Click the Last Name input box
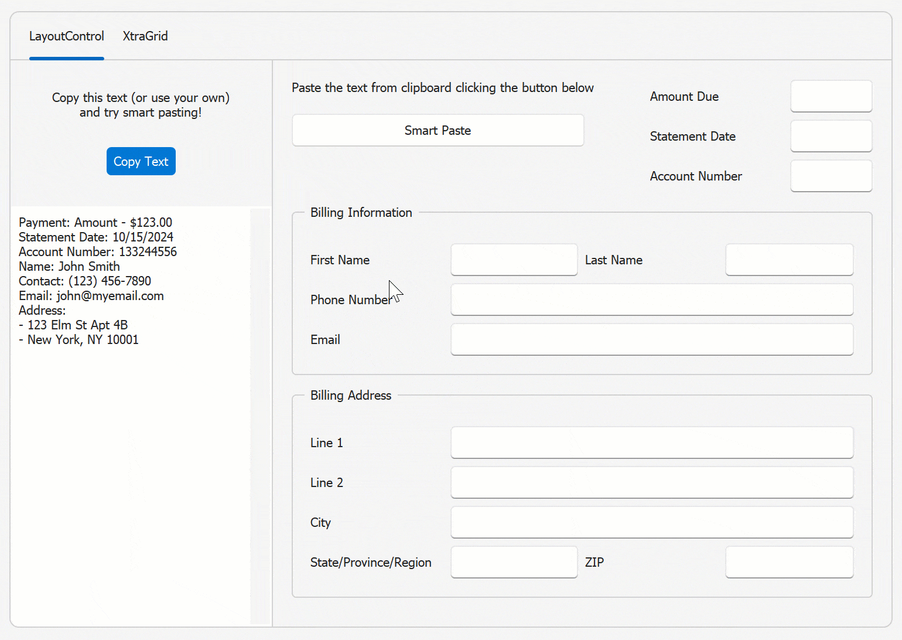This screenshot has width=902, height=640. (789, 260)
